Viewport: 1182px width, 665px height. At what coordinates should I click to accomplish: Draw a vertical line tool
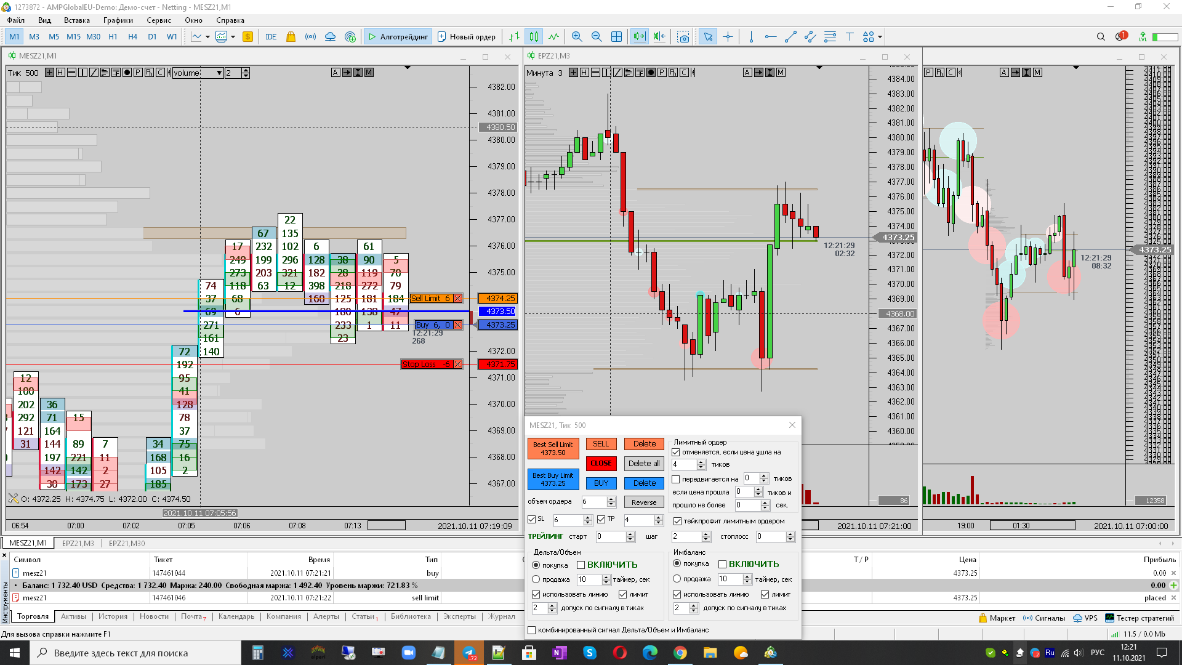coord(751,37)
